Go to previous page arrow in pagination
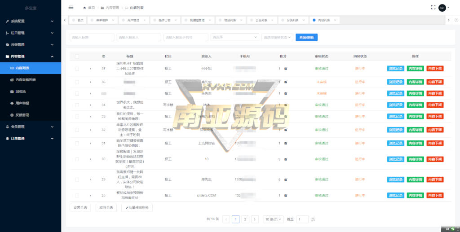The width and height of the screenshot is (460, 232). click(226, 219)
